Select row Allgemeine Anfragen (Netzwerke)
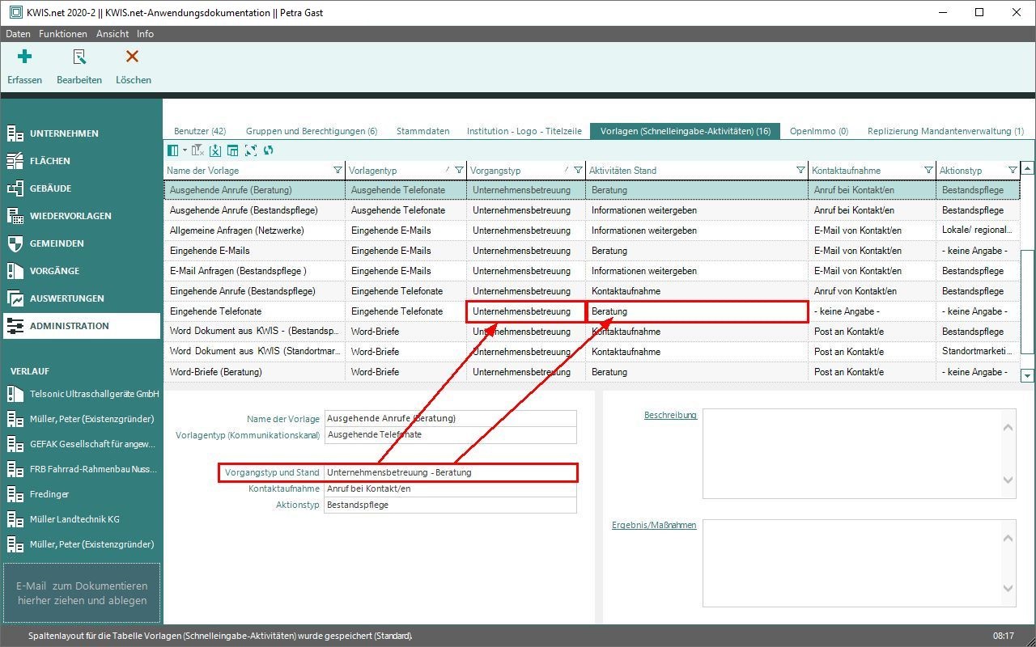 [x=592, y=230]
